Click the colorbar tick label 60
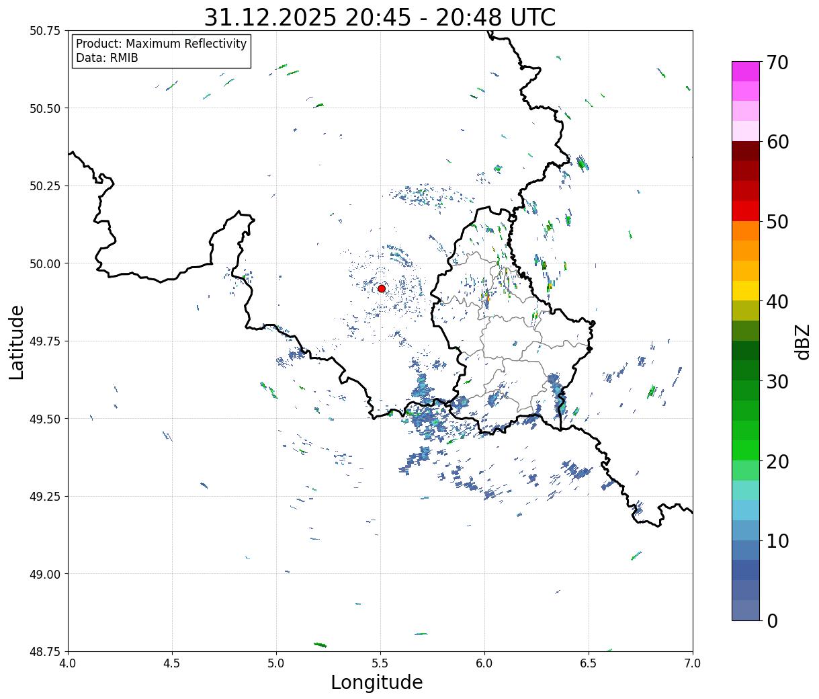 click(x=777, y=142)
